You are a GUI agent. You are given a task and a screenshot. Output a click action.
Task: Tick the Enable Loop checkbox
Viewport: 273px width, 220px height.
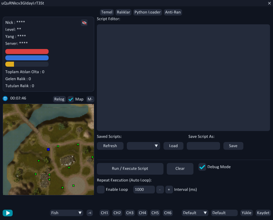[x=101, y=189]
